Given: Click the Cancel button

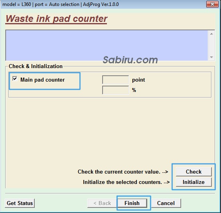Looking at the screenshot, I should (166, 203).
